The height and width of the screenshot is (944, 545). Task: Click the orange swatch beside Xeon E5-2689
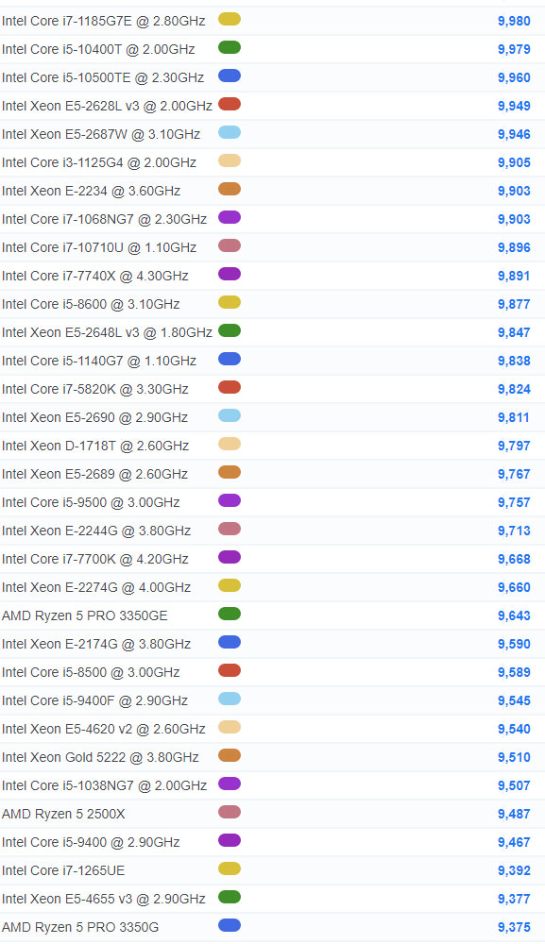click(230, 472)
